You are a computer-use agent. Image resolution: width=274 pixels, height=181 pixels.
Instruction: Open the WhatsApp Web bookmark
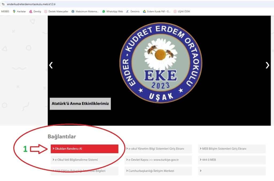pyautogui.click(x=113, y=11)
